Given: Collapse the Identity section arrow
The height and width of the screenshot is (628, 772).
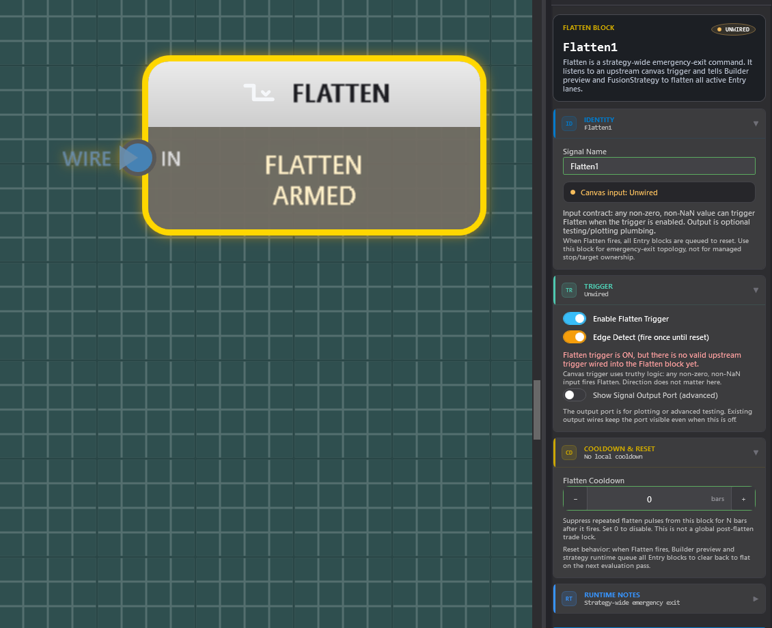Looking at the screenshot, I should (756, 124).
